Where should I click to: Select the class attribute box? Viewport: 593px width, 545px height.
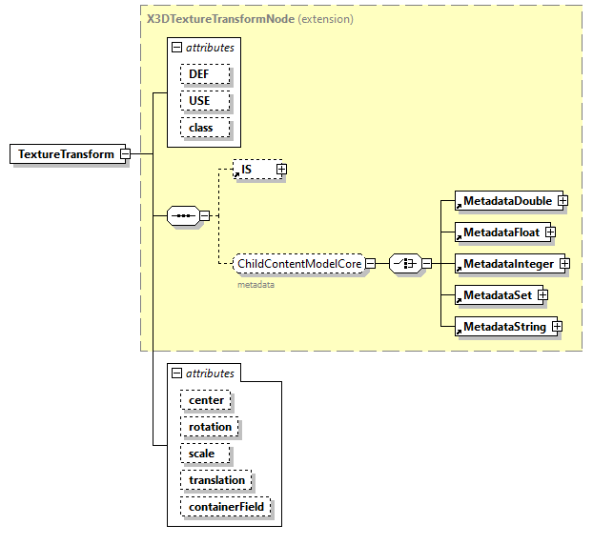click(201, 127)
